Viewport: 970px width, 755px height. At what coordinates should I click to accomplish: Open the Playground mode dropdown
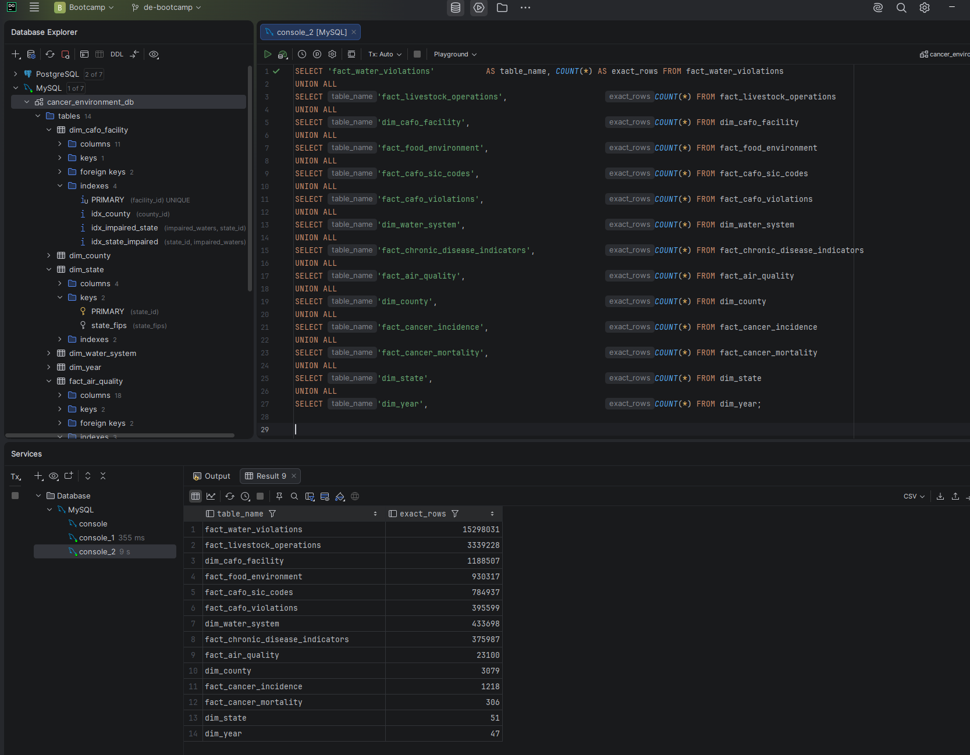pos(455,54)
